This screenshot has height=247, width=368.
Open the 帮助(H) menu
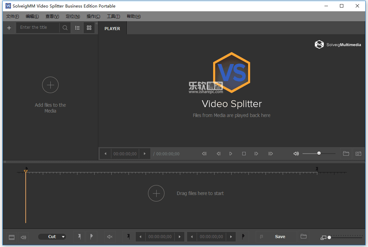[134, 16]
